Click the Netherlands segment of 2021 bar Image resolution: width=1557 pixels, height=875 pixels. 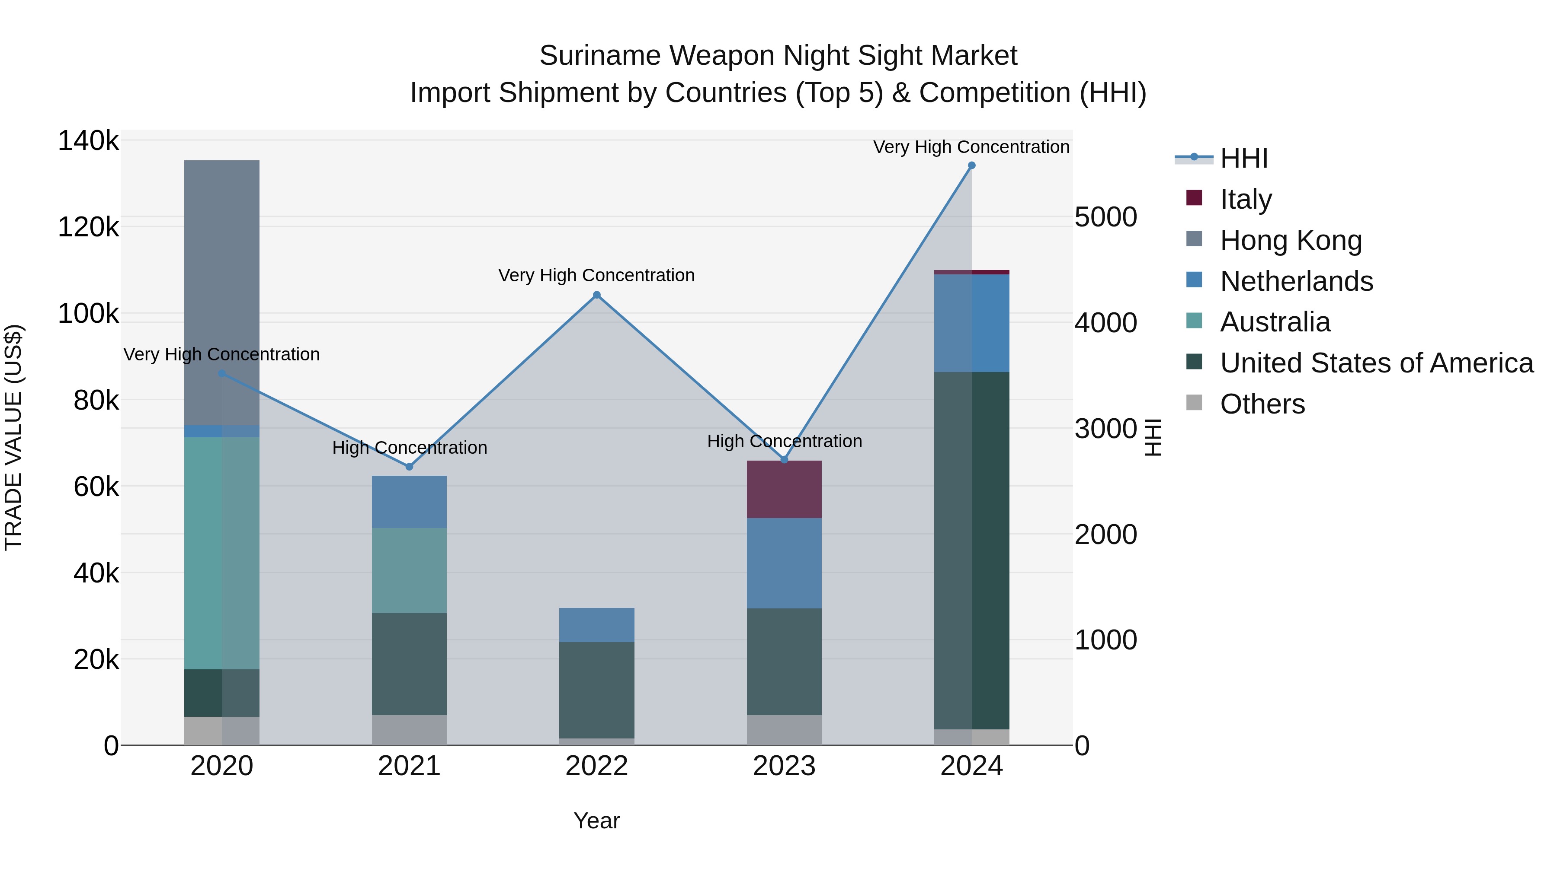409,503
